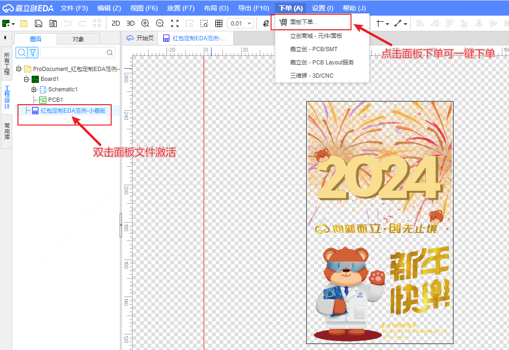Open the 设置 (I) menu
This screenshot has height=350, width=509.
pyautogui.click(x=323, y=8)
